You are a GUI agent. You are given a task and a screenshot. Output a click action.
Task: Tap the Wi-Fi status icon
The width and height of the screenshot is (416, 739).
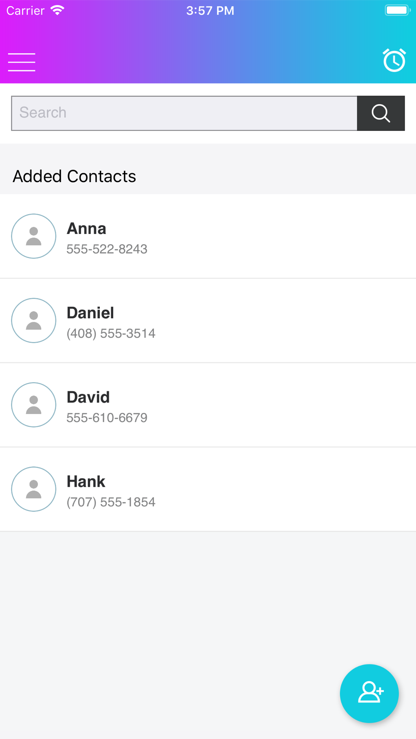[x=57, y=10]
